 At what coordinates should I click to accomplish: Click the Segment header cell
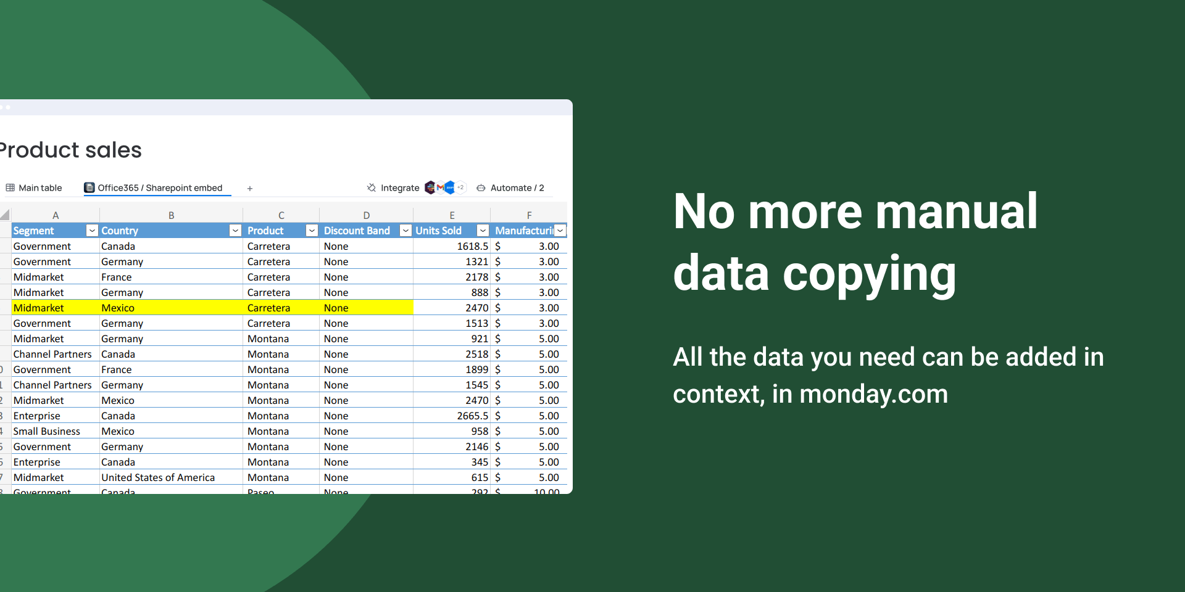point(56,231)
